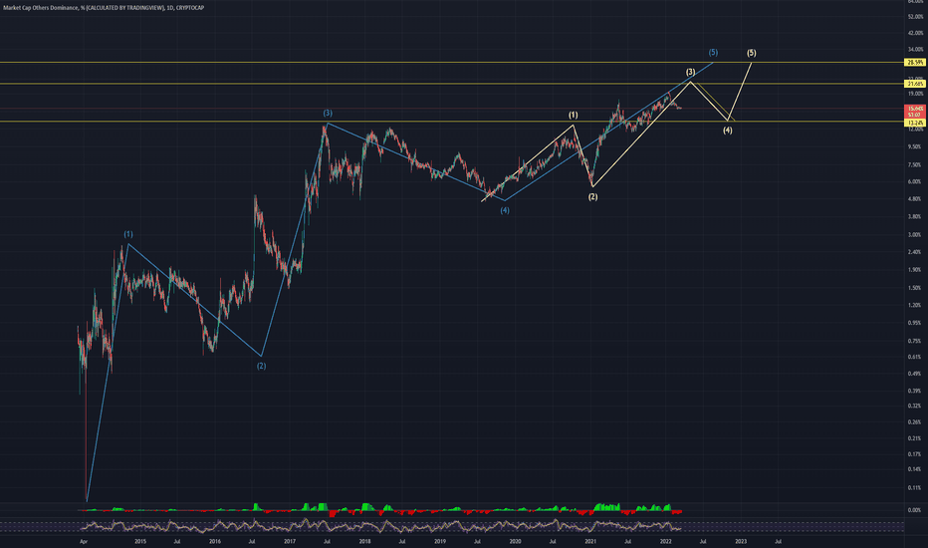The image size is (928, 548).
Task: Click the 0.32% price axis label
Action: coord(915,407)
